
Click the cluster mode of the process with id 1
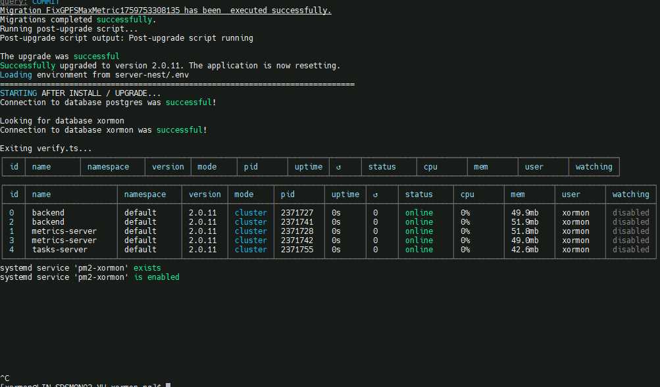coord(251,231)
